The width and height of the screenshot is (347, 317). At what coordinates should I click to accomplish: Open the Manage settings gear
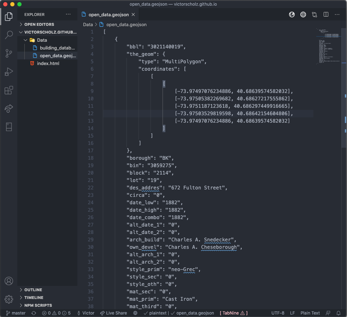(8, 299)
